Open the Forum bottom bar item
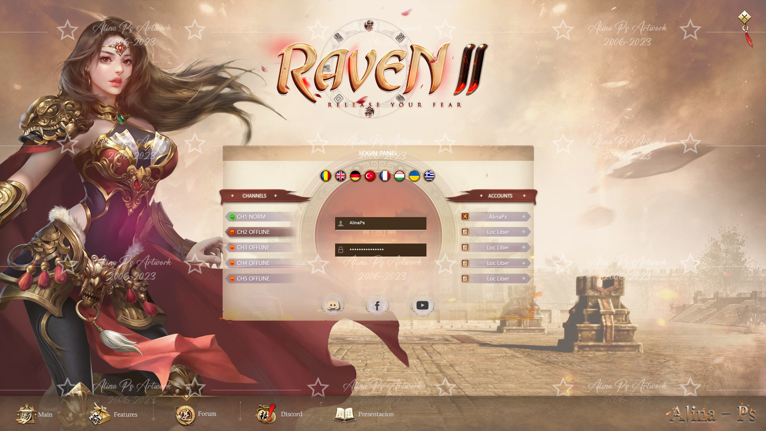 (x=195, y=414)
